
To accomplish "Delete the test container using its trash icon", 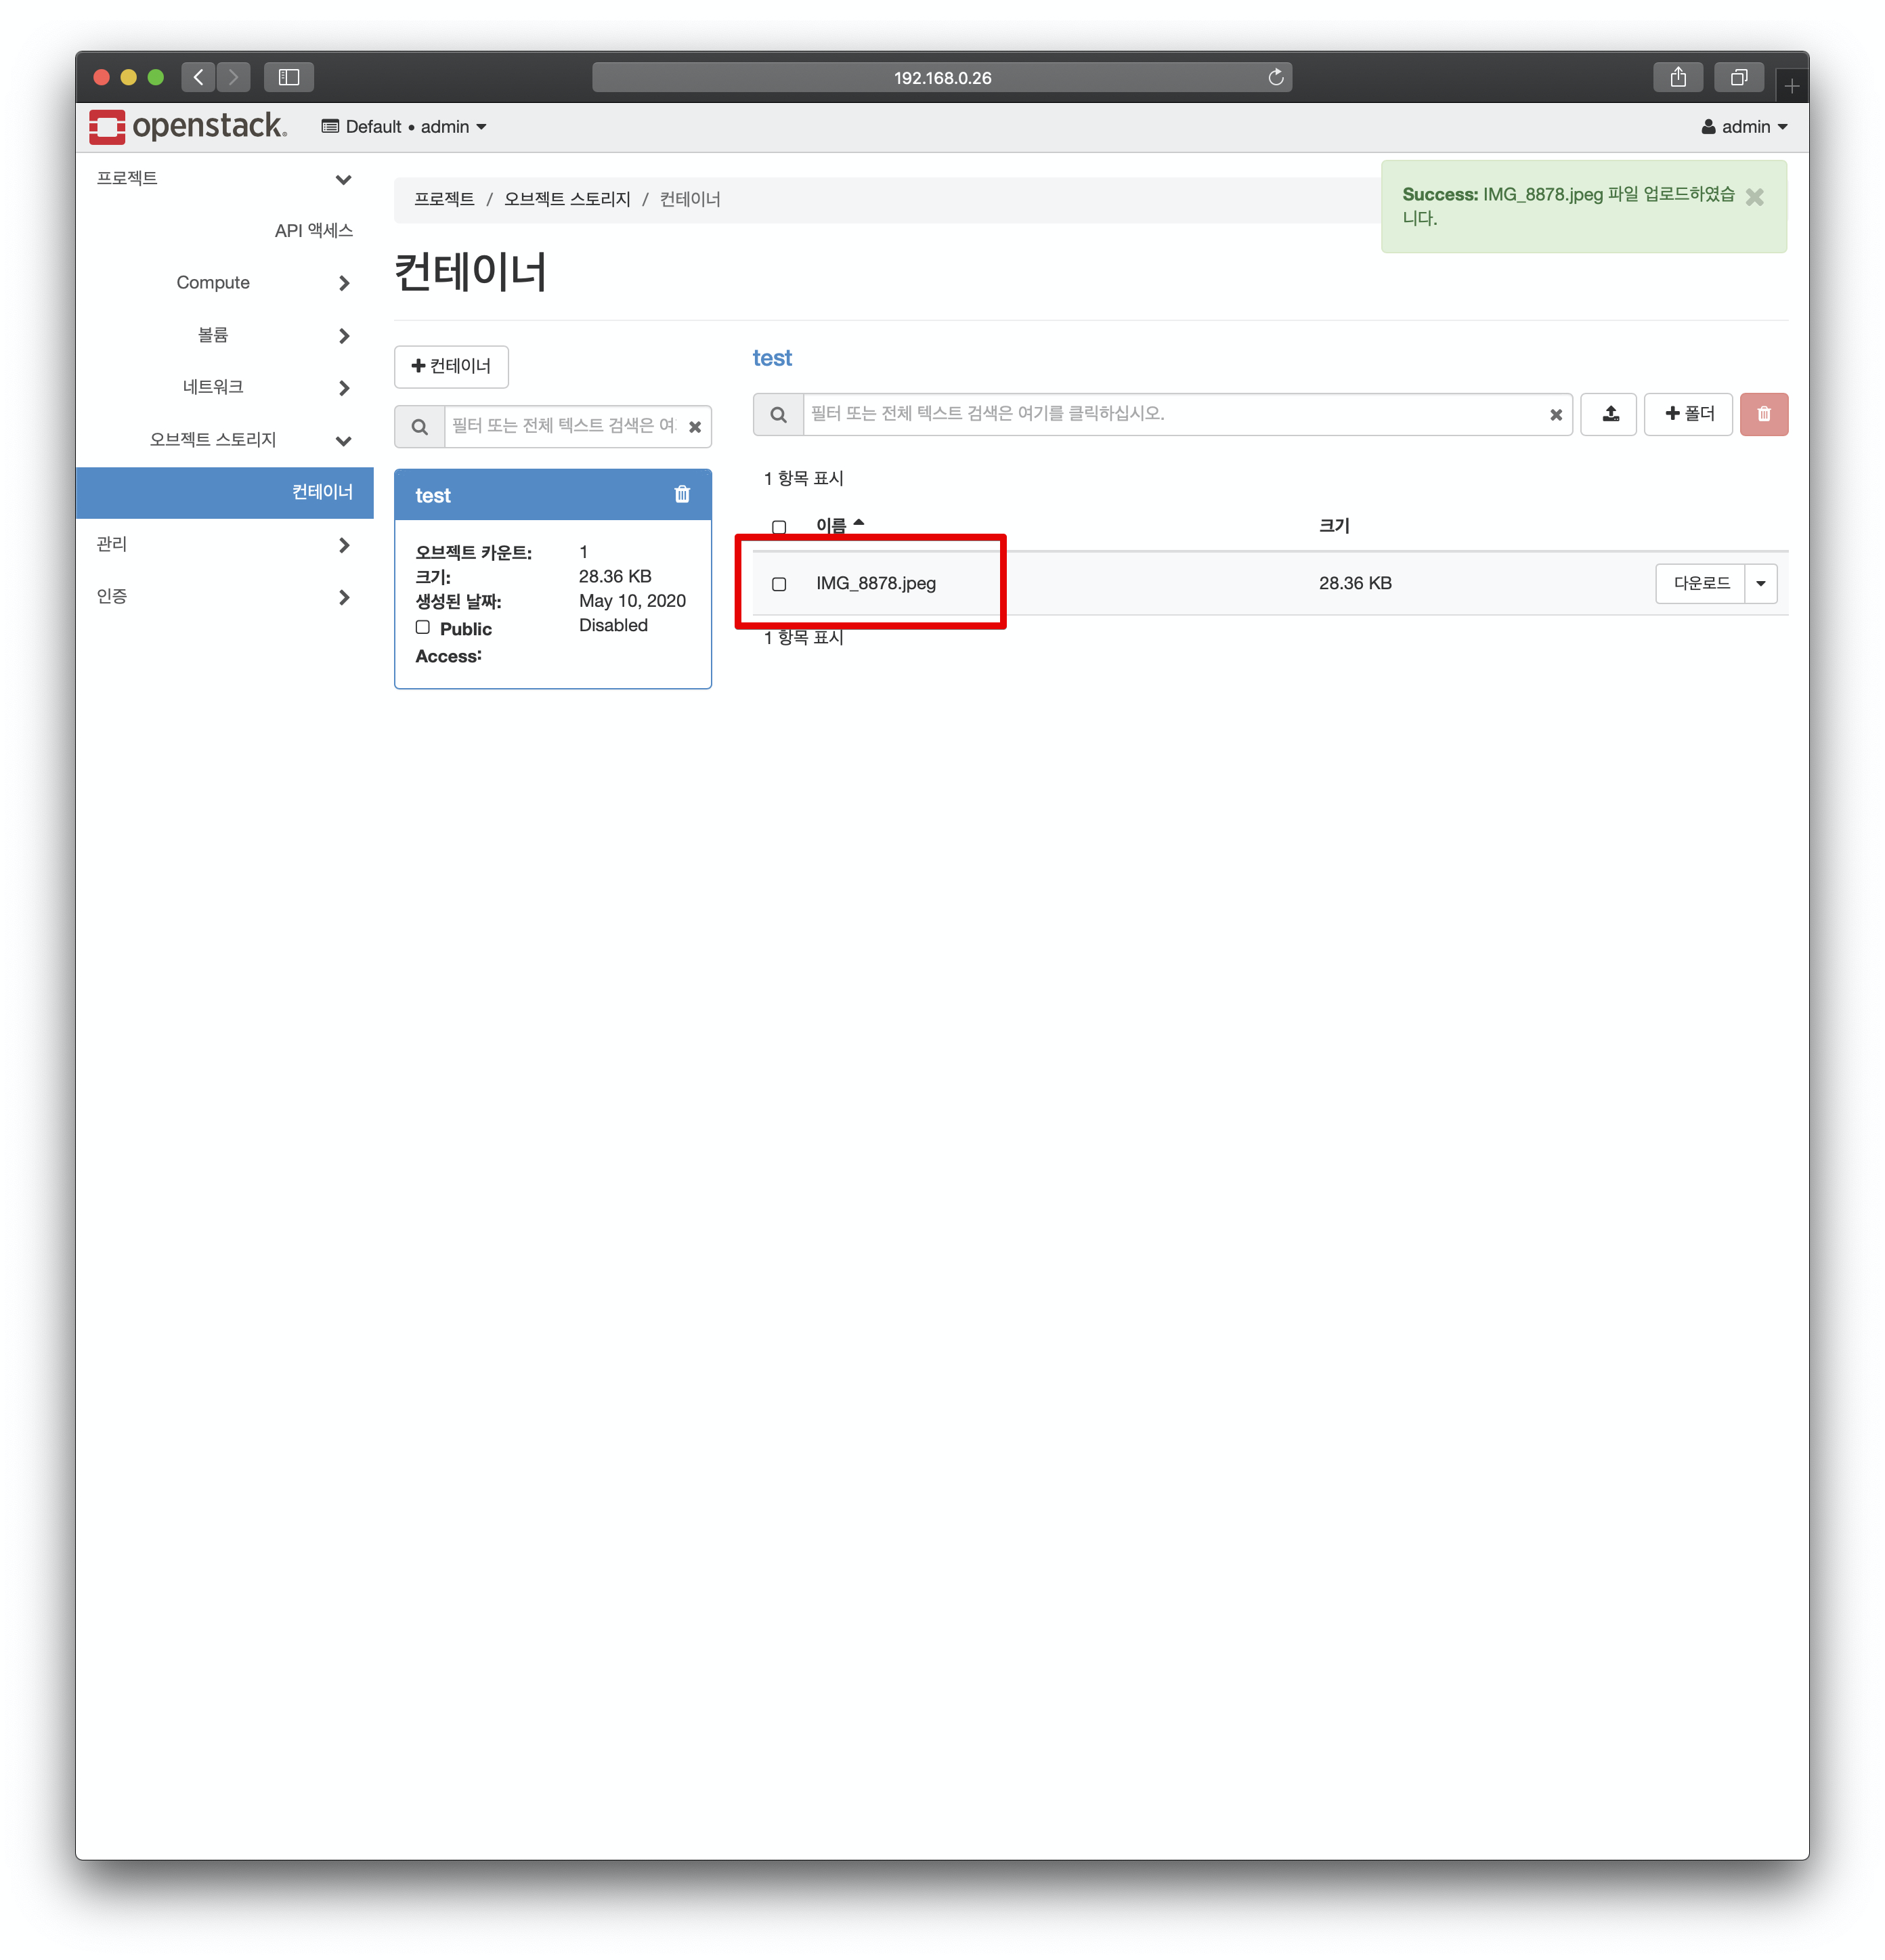I will coord(682,494).
